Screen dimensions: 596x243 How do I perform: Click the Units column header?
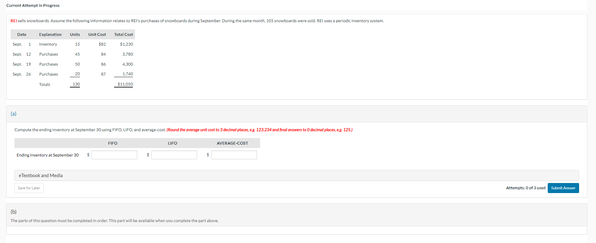pos(75,35)
